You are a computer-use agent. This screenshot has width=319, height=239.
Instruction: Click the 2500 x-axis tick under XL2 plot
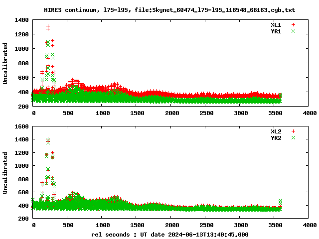[206, 225]
